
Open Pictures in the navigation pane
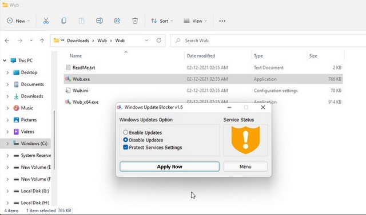(29, 120)
